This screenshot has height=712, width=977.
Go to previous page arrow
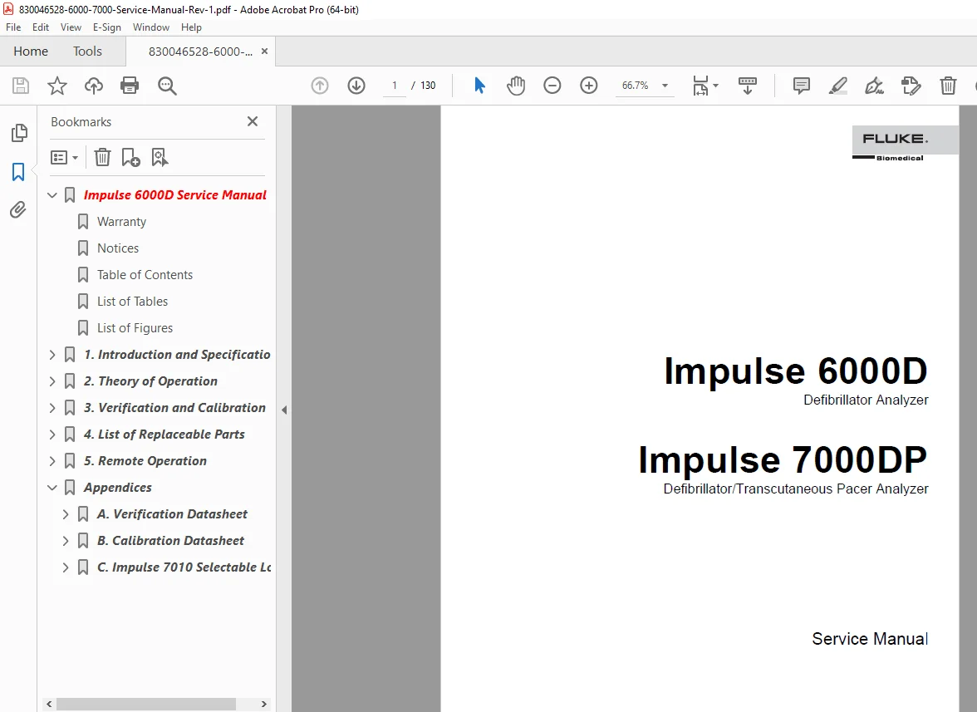pos(320,86)
